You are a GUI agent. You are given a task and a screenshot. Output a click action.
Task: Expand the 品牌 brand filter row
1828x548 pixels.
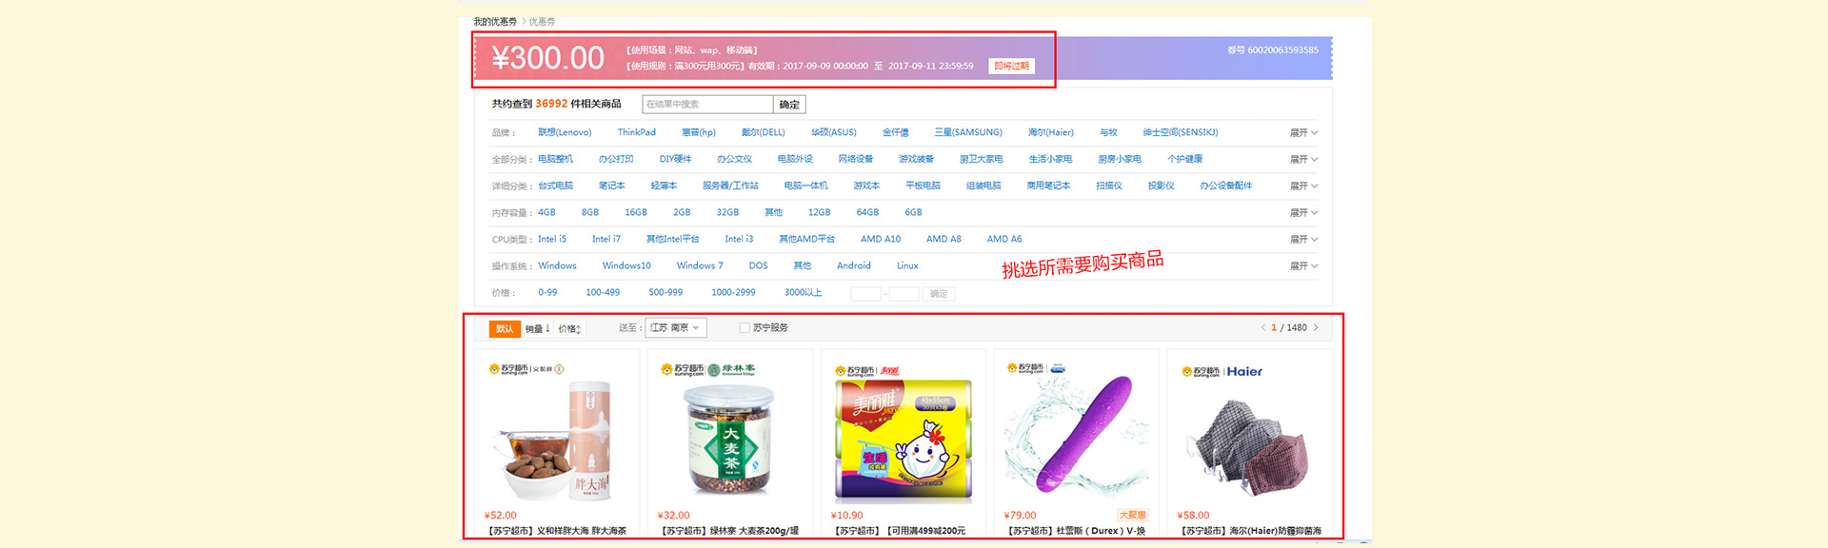[x=1303, y=132]
